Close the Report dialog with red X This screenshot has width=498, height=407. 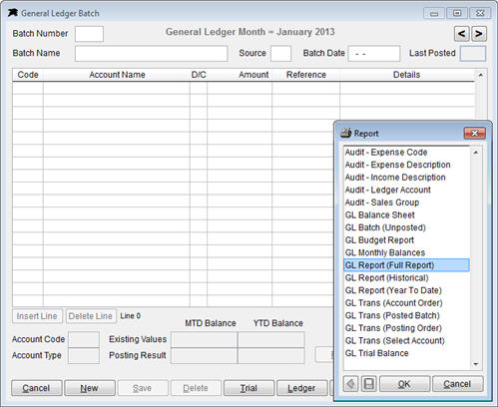[475, 134]
